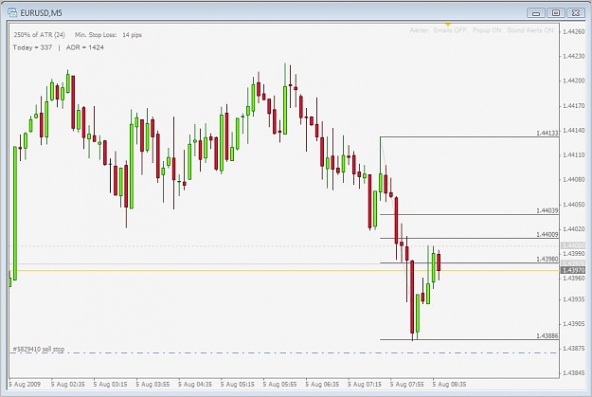592x397 pixels.
Task: Minimize the EURUSD,M5 chart window
Action: pyautogui.click(x=536, y=13)
